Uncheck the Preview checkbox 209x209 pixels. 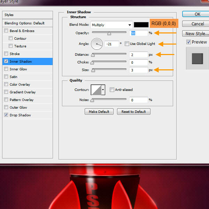[188, 42]
